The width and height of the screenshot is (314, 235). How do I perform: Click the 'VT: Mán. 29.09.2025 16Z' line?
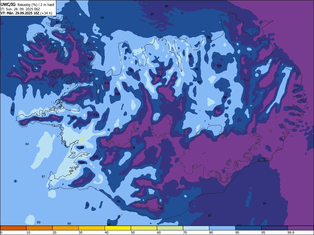20,13
